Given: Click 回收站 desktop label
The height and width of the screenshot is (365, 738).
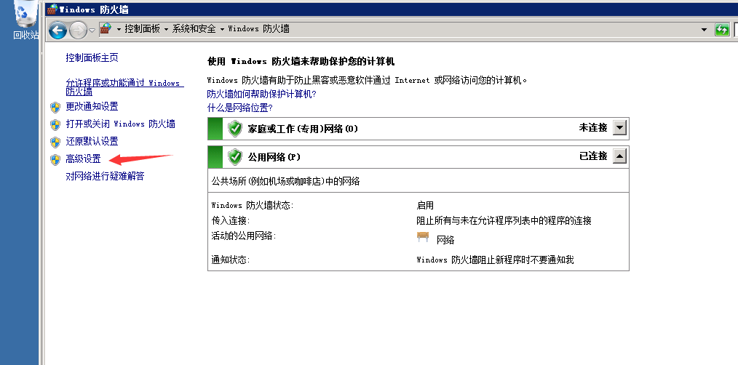Looking at the screenshot, I should coord(26,35).
